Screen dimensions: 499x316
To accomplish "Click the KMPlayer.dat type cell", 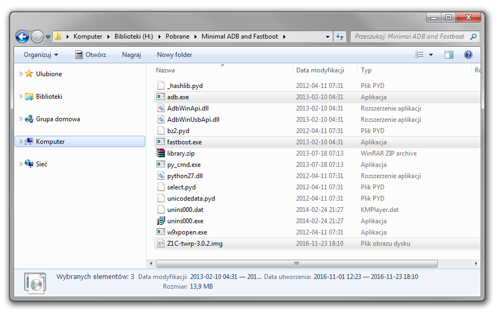I will pos(379,210).
